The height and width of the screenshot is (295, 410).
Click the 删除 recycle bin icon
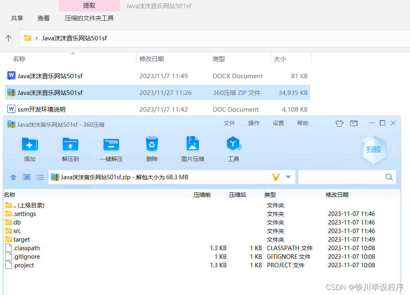click(x=152, y=143)
